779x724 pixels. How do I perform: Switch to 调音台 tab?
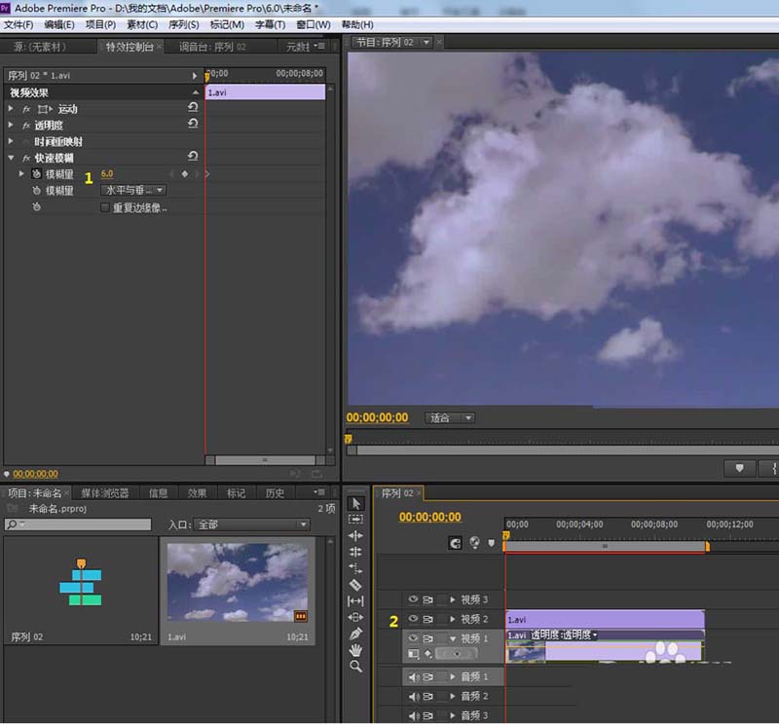[212, 47]
